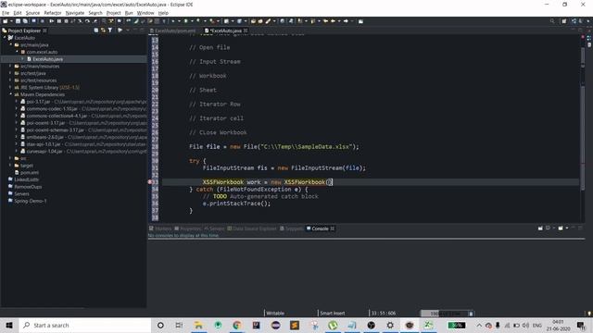Open File Explorer from the taskbar
593x333 pixels.
198,325
